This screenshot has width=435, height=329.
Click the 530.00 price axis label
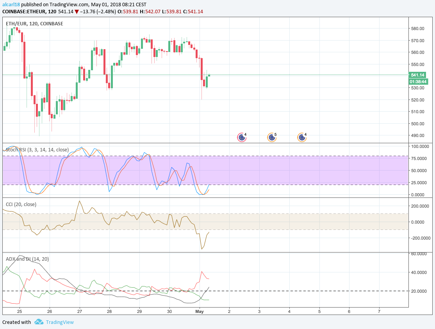tap(417, 88)
